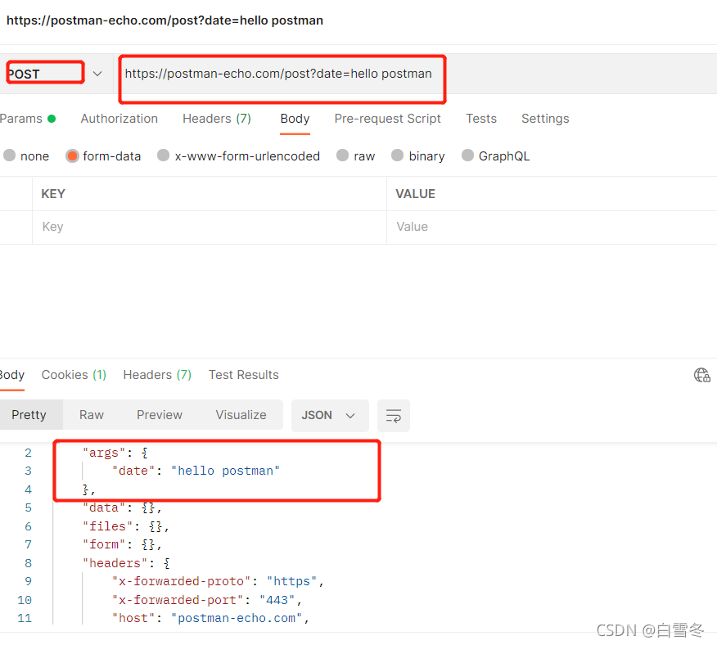Toggle the word wrap lines icon

pos(393,415)
